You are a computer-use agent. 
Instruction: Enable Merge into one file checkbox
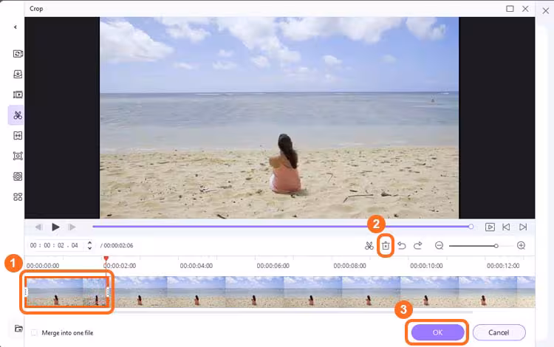34,332
